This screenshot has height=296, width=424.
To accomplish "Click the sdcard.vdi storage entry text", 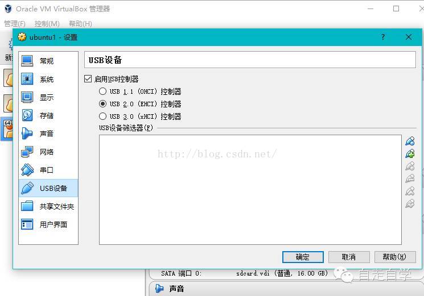I will [x=282, y=273].
